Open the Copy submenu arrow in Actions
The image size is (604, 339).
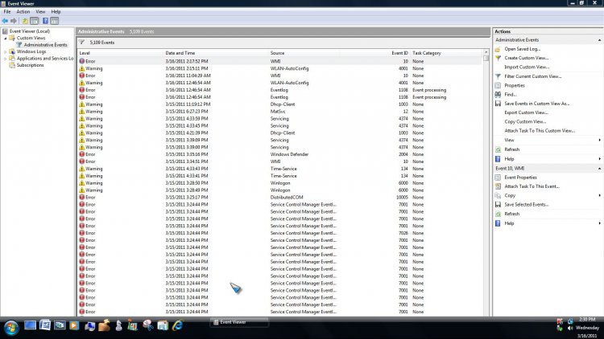[600, 196]
